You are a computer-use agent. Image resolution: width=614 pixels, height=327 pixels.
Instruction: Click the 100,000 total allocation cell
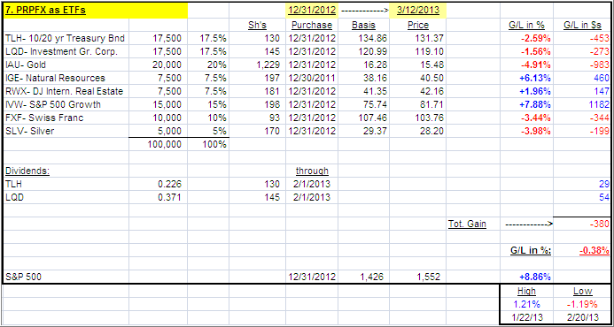coord(159,145)
